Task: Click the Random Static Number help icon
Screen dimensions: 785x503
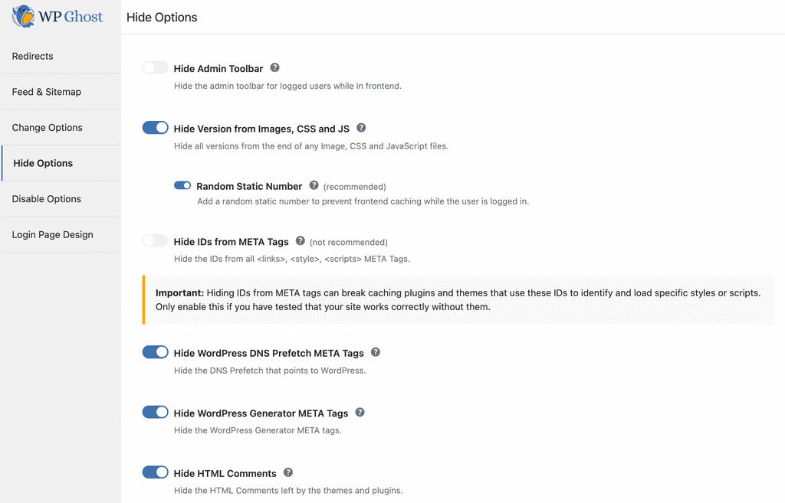Action: coord(314,185)
